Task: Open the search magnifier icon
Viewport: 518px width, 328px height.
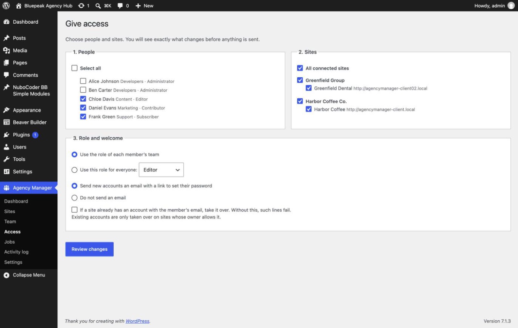Action: (98, 6)
